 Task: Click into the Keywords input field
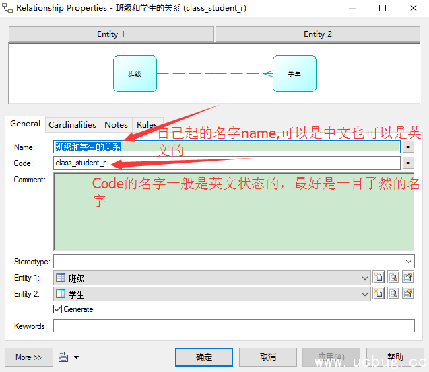pos(234,326)
